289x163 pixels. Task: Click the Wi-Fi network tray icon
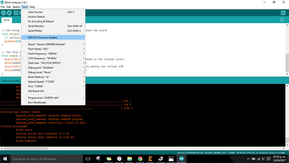259,159
